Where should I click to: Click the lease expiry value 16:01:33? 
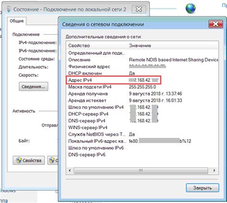[x=174, y=100]
